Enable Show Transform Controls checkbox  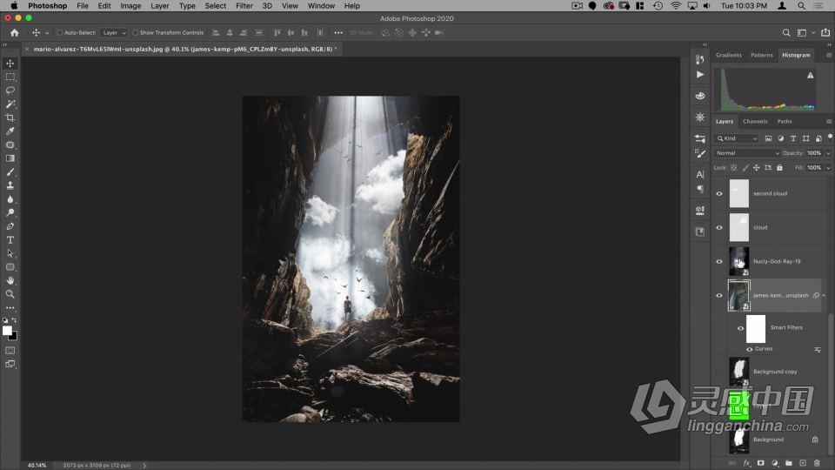[x=136, y=33]
